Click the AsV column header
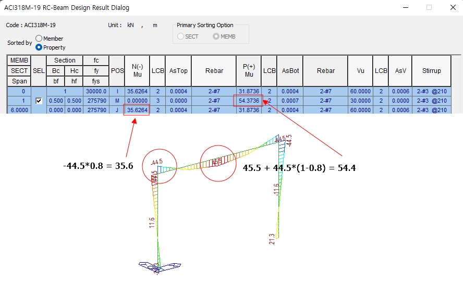 click(x=400, y=71)
